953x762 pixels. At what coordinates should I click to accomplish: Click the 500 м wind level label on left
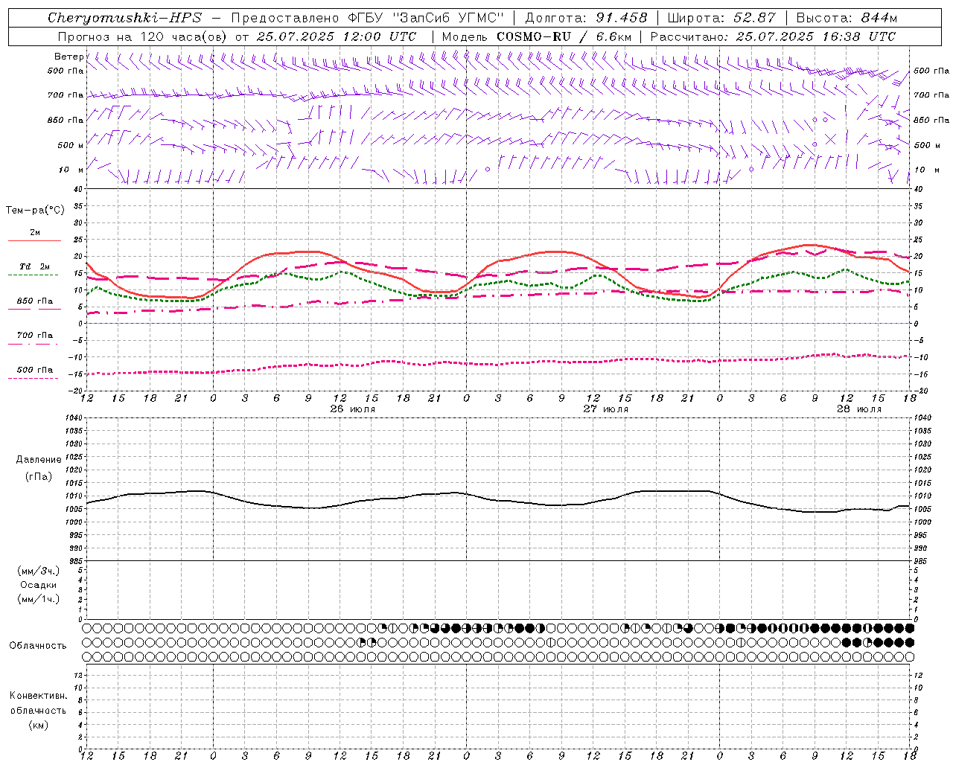[70, 145]
